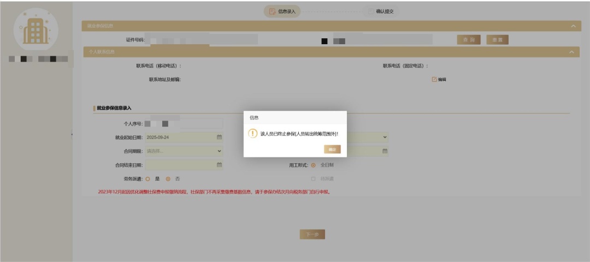Click calendar icon of date field behind dialog

385,151
